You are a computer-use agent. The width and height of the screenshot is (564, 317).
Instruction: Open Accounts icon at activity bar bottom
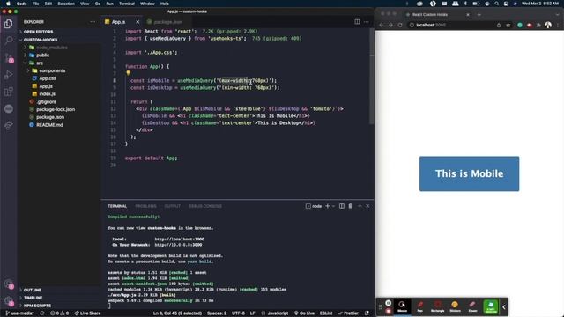click(x=9, y=284)
